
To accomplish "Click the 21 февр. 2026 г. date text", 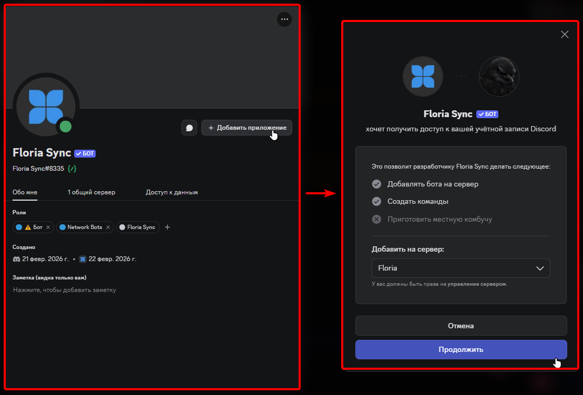I will [45, 259].
